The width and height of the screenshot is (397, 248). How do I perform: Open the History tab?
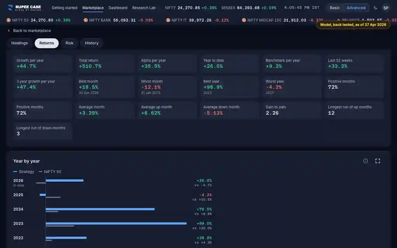[x=91, y=43]
